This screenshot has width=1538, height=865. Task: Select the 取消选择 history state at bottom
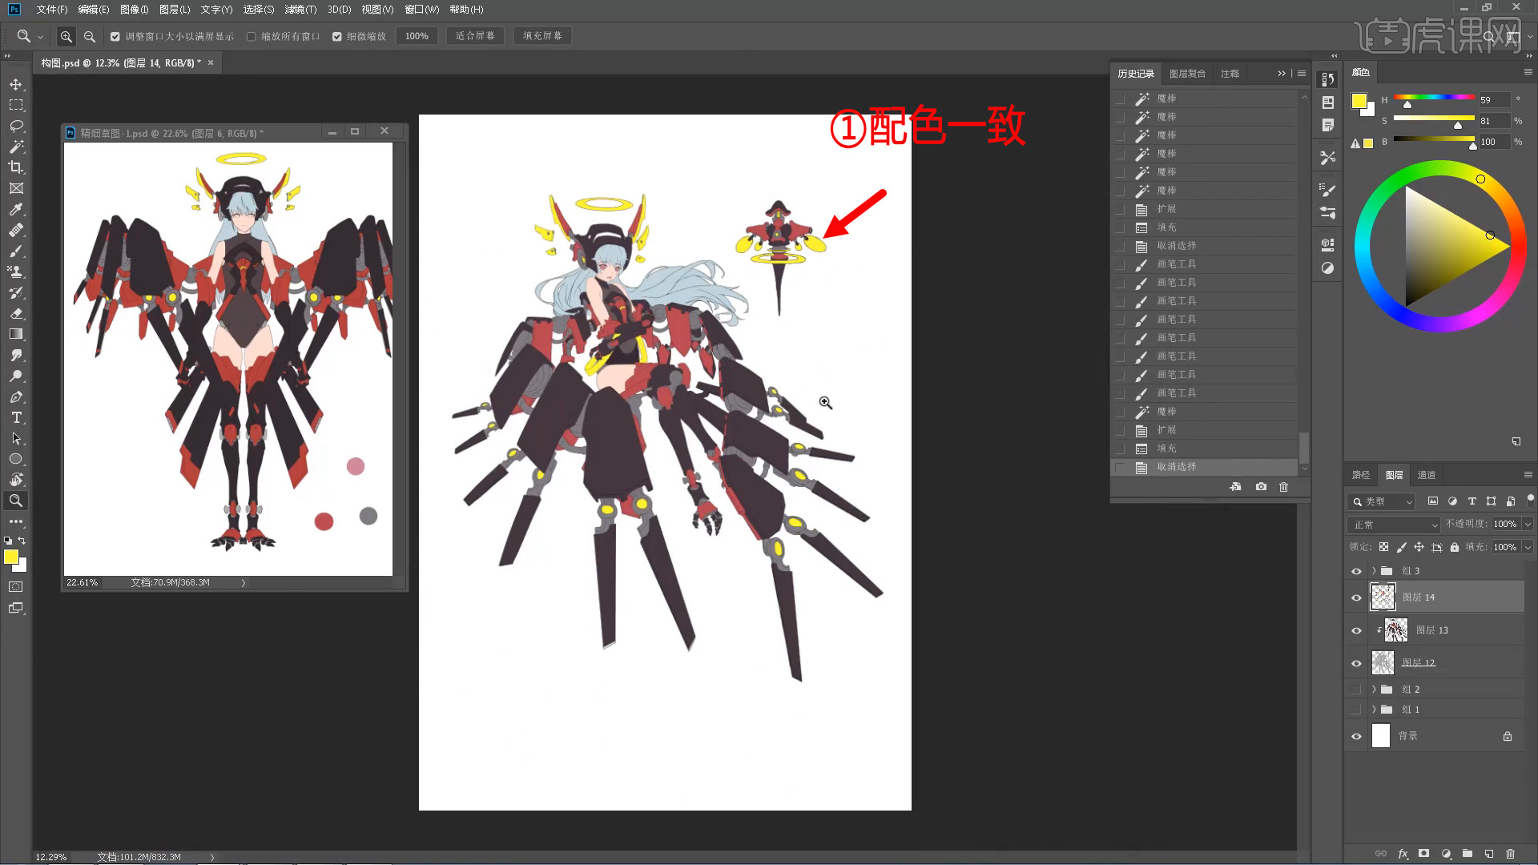coord(1206,467)
